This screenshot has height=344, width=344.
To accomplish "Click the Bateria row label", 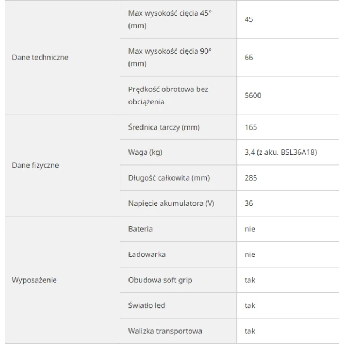I will (x=140, y=229).
